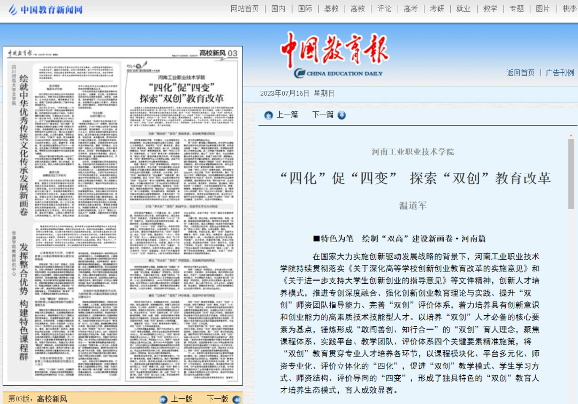Open the 网站首页 nav item
Viewport: 578px width, 404px height.
click(x=245, y=9)
